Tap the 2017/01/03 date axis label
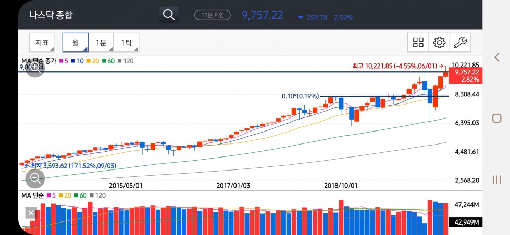Viewport: 510px width, 235px height. tap(233, 186)
